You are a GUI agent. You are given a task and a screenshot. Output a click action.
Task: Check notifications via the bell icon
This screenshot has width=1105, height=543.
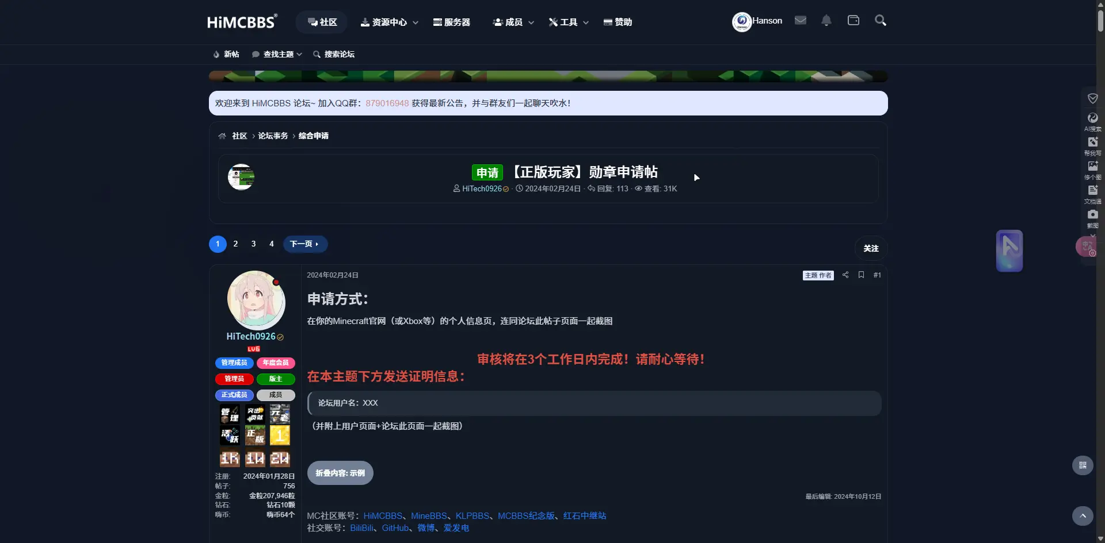point(826,20)
